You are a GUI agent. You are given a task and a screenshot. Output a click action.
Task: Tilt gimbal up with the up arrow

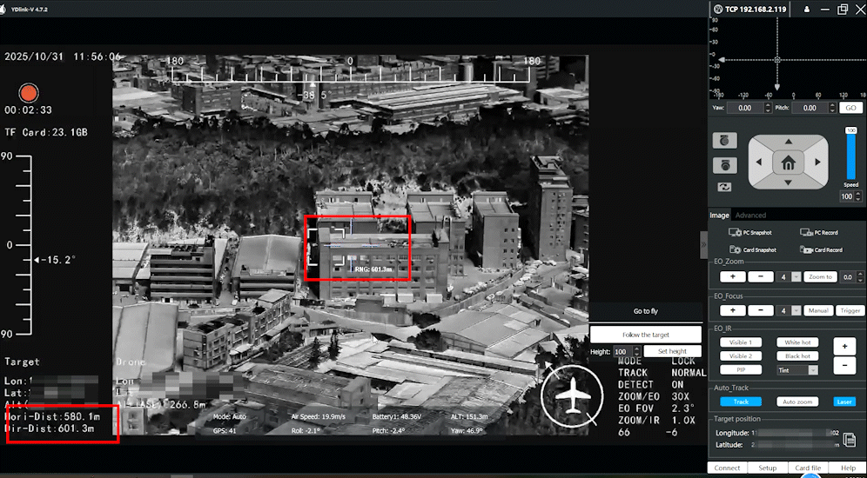788,142
